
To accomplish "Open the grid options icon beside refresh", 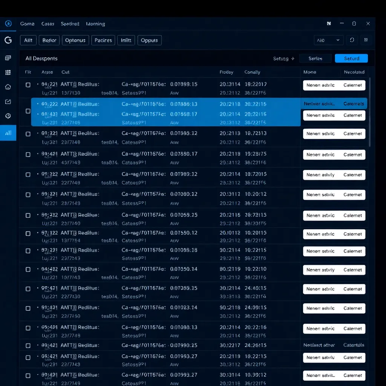I will (366, 40).
